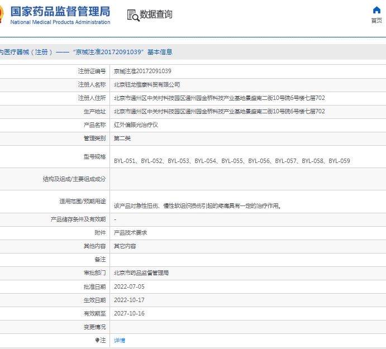The image size is (386, 349).
Task: Click the 生产地址 row label
Action: [x=95, y=112]
